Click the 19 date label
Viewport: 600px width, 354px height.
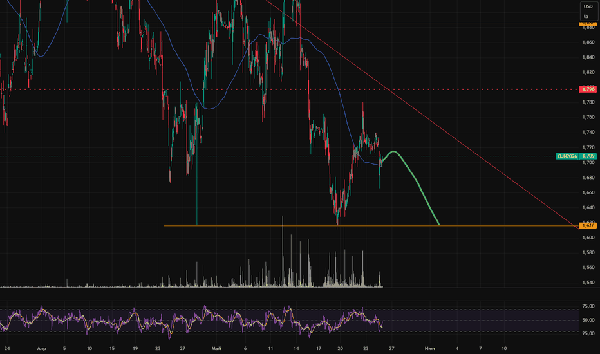135,349
